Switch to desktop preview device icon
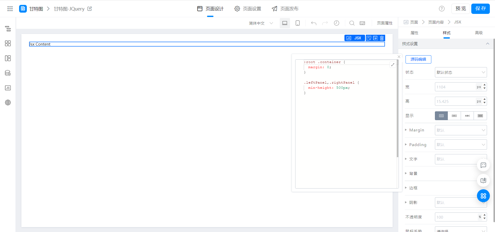The height and width of the screenshot is (232, 495). coord(285,23)
